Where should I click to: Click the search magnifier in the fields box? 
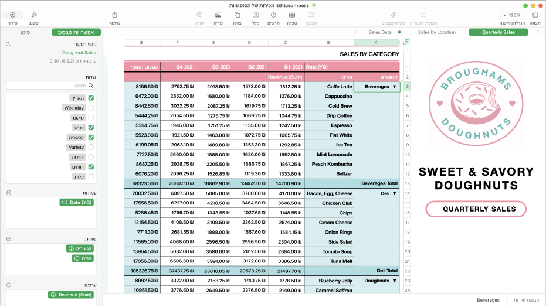(91, 86)
